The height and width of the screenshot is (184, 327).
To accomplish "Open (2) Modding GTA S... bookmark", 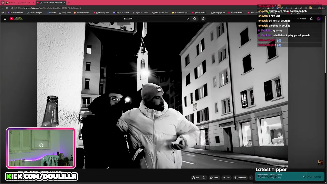I will [102, 13].
